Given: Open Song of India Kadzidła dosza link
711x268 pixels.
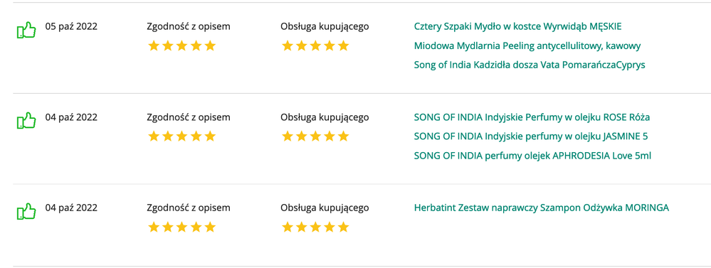Looking at the screenshot, I should (x=530, y=65).
